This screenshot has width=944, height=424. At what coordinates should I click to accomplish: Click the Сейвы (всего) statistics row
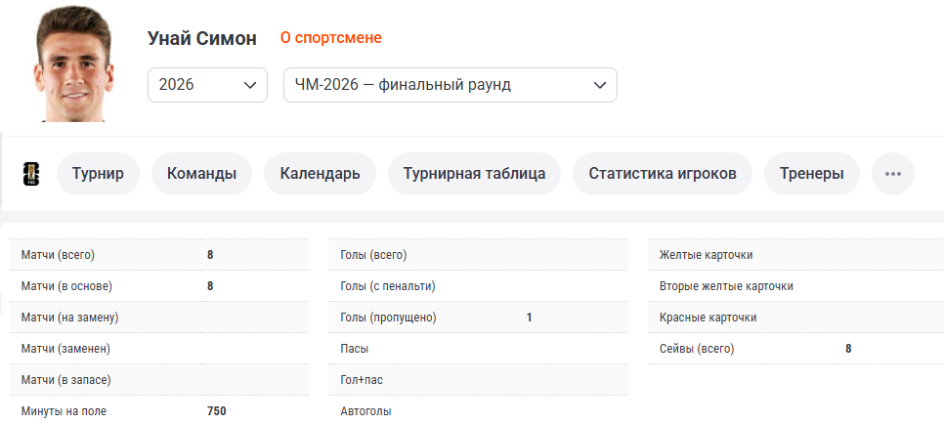tap(795, 349)
